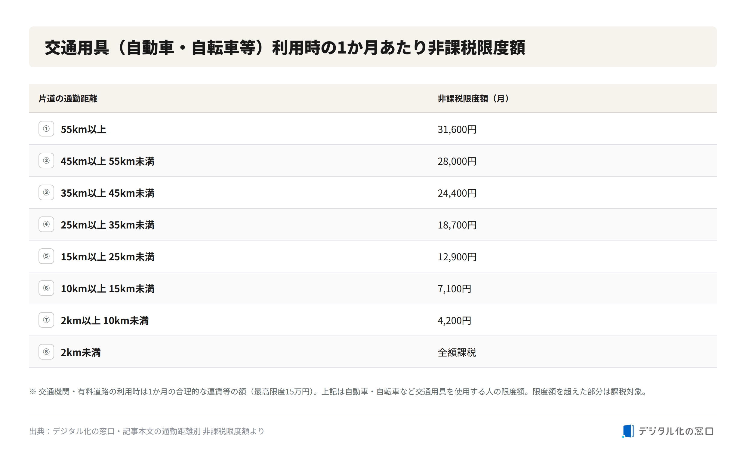Image resolution: width=746 pixels, height=466 pixels.
Task: Click the blue デジタル化の窓口 logo icon
Action: (628, 431)
